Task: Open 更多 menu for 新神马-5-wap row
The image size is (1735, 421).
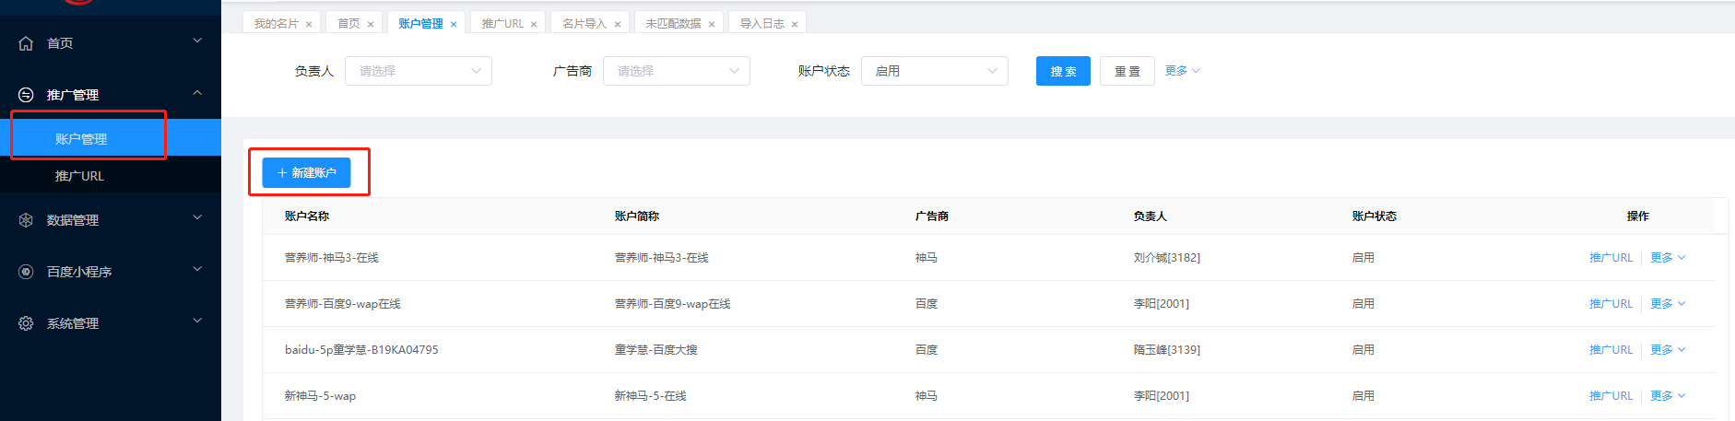Action: pyautogui.click(x=1667, y=396)
